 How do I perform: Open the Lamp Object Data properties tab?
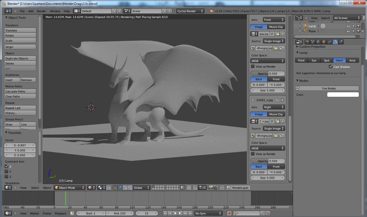click(335, 42)
